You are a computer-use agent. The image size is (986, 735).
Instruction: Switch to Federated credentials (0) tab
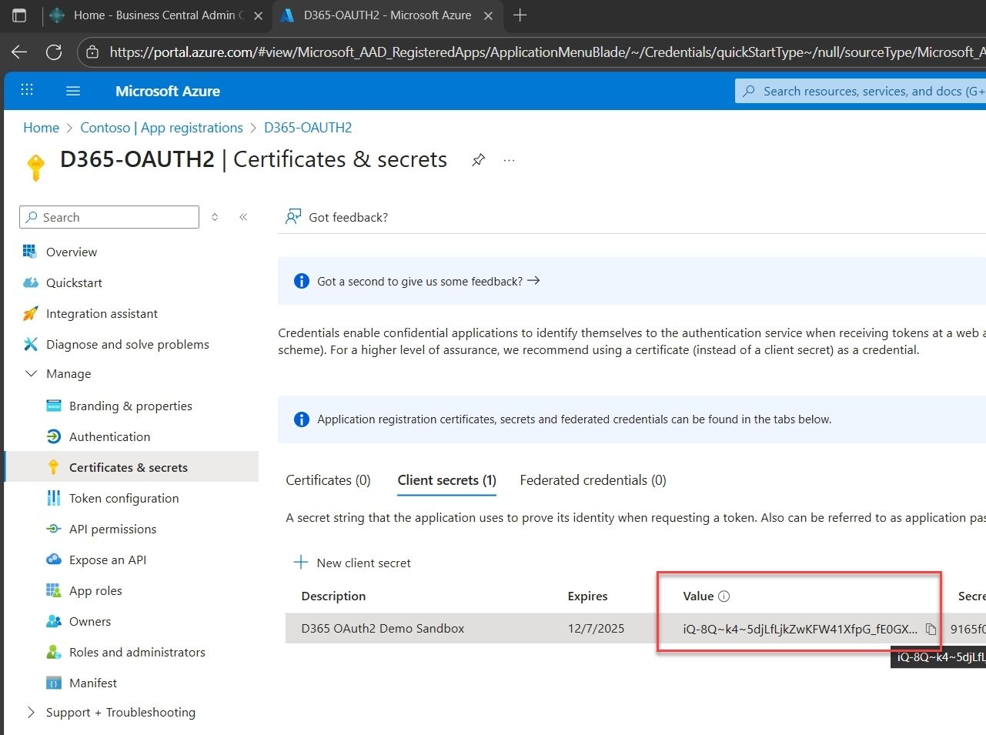coord(593,480)
